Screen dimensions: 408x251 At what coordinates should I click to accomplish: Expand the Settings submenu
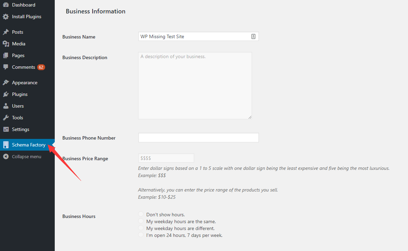pos(21,129)
